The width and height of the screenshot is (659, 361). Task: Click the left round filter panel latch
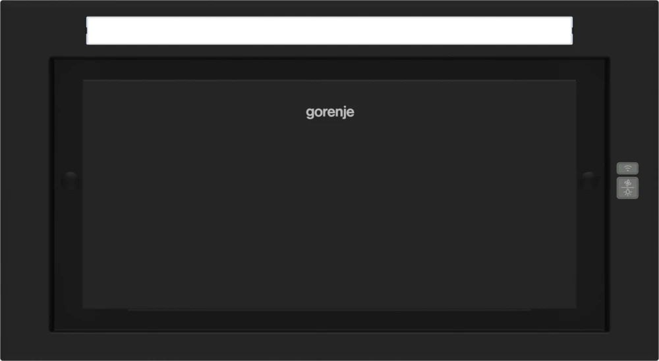(x=69, y=181)
